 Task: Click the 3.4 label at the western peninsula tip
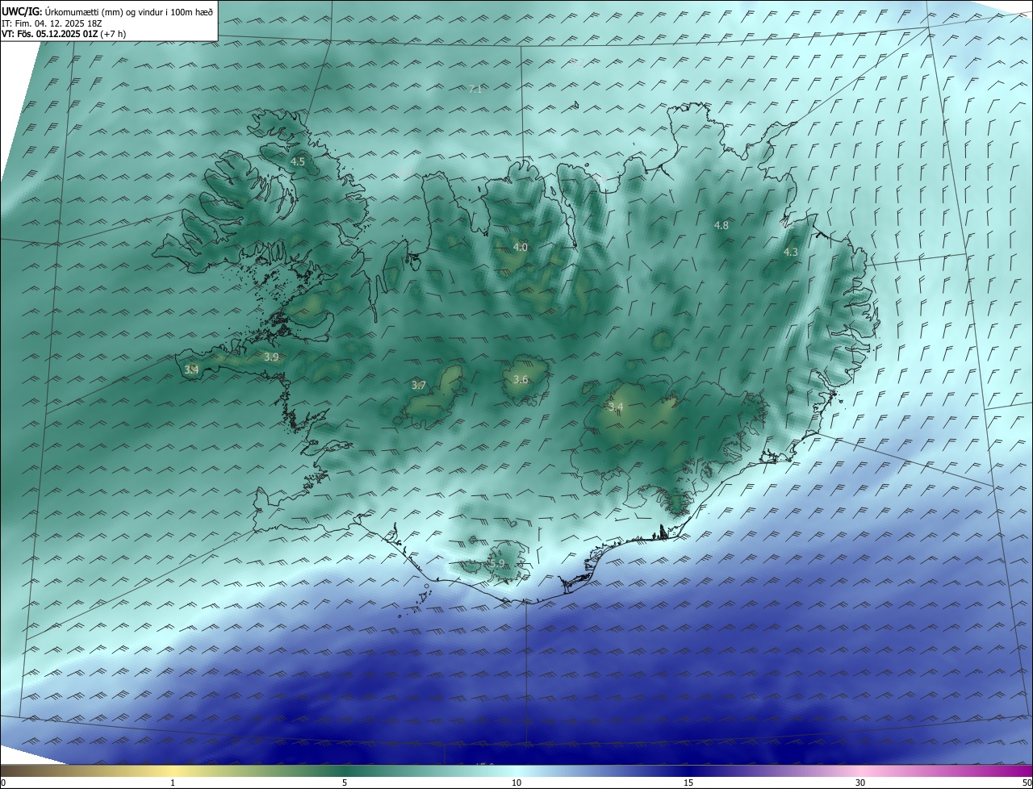191,370
